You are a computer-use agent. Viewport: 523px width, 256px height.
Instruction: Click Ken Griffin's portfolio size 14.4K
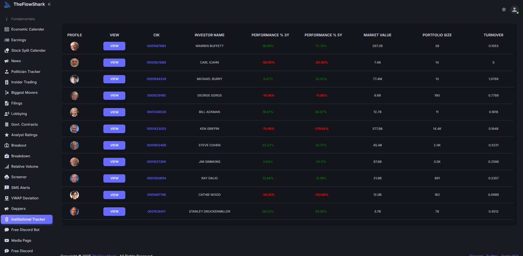[x=437, y=129]
